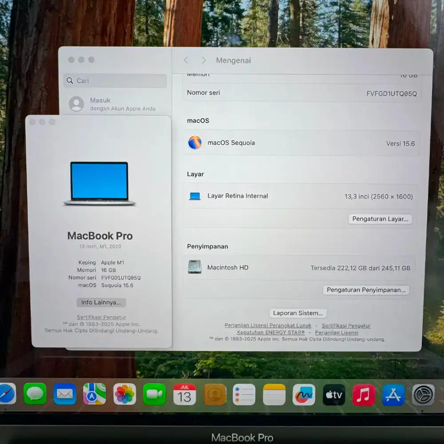Go back with the left chevron

(186, 60)
